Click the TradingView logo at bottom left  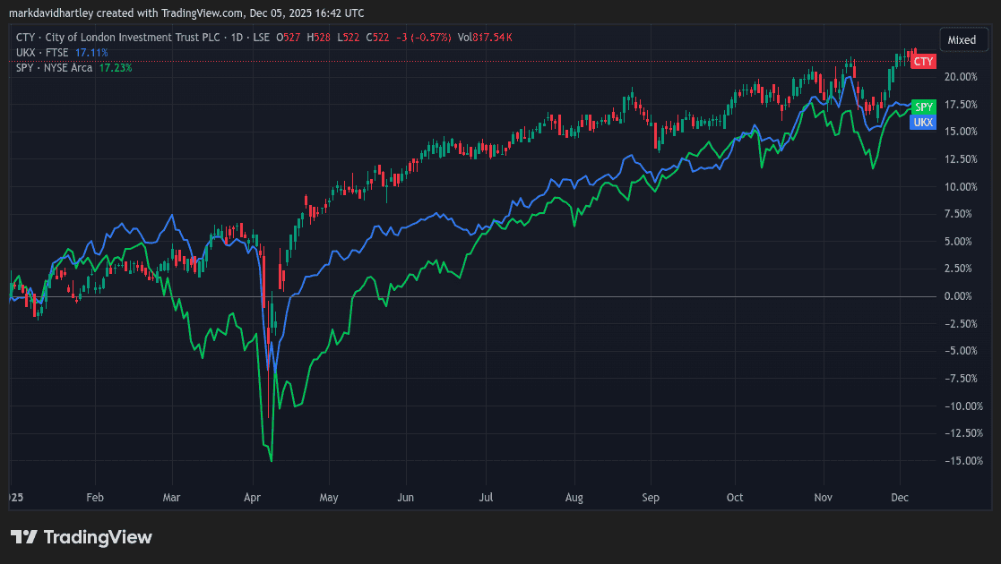pos(81,537)
